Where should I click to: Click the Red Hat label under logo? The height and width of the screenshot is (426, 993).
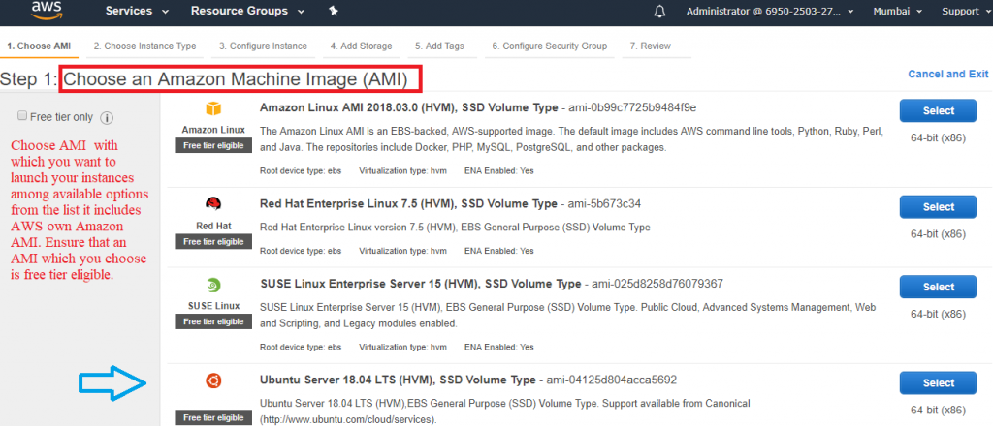[213, 226]
